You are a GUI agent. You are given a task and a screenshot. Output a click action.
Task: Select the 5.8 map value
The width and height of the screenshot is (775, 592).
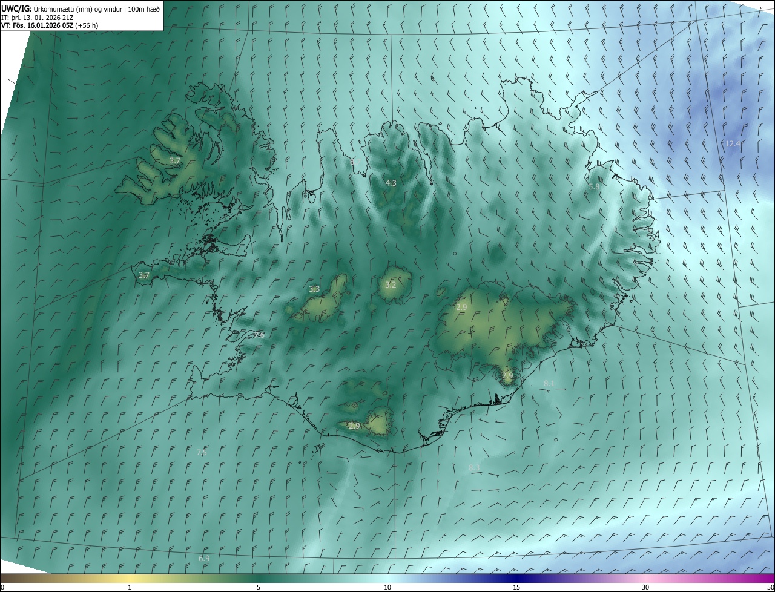tap(594, 187)
